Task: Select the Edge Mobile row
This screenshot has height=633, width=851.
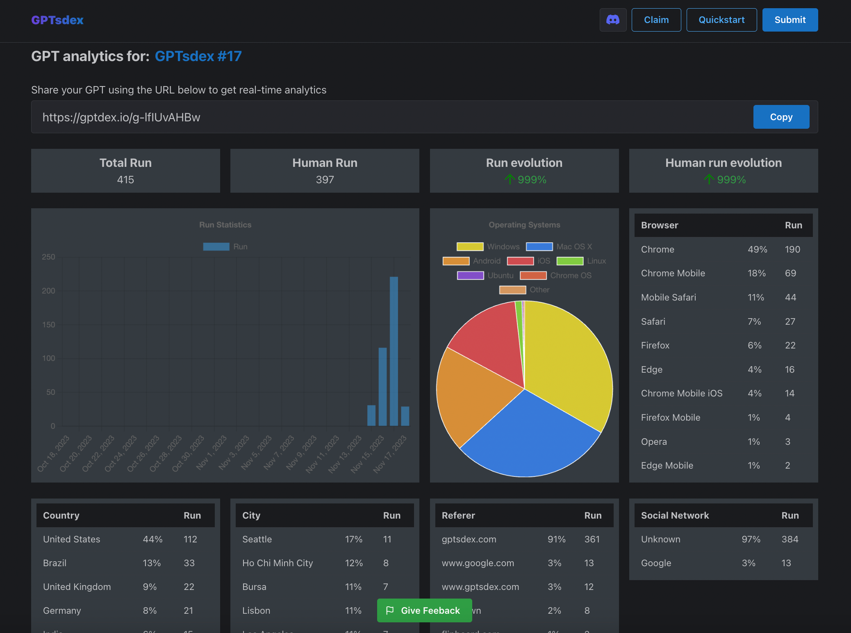Action: pyautogui.click(x=724, y=465)
